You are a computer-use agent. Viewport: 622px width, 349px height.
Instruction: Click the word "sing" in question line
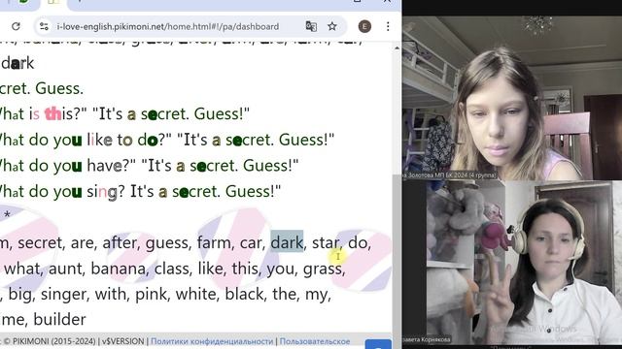click(x=102, y=192)
